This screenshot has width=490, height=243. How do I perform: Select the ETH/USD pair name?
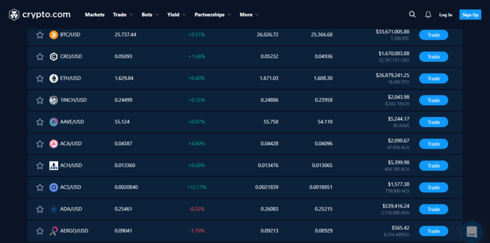(x=70, y=78)
